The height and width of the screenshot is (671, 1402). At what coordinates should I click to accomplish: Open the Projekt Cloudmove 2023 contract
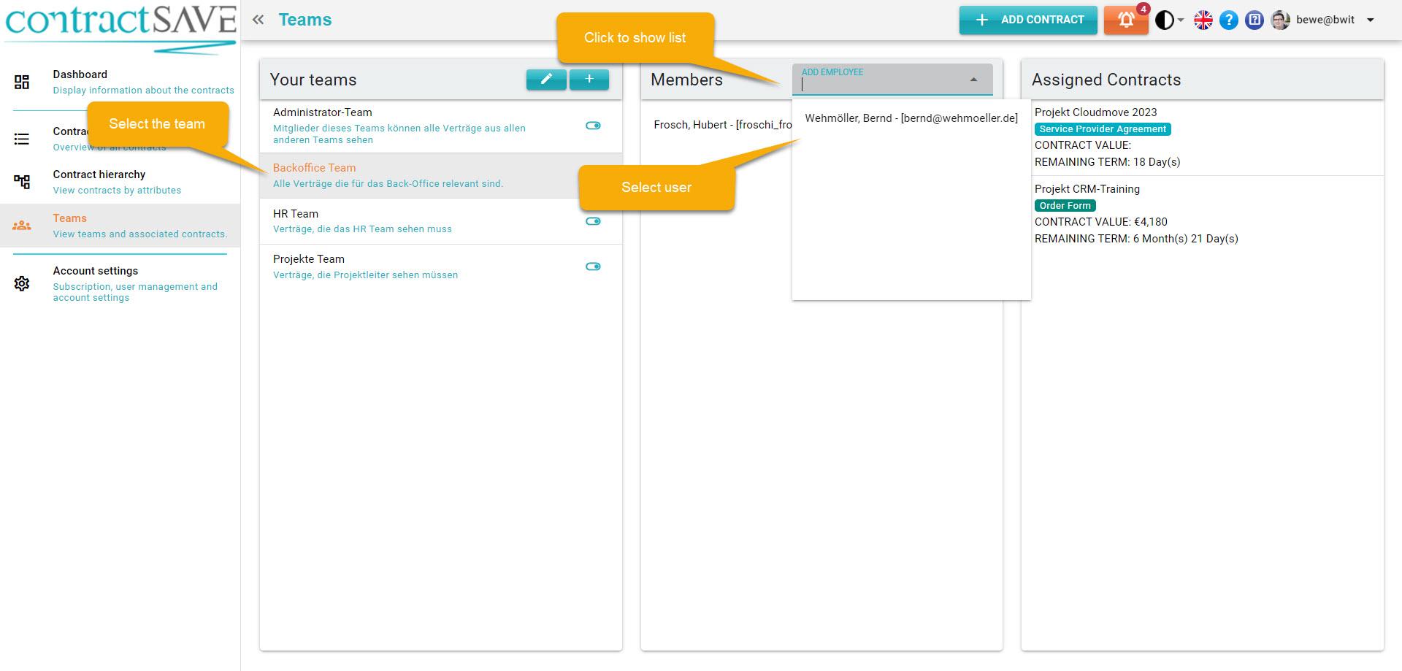tap(1095, 112)
